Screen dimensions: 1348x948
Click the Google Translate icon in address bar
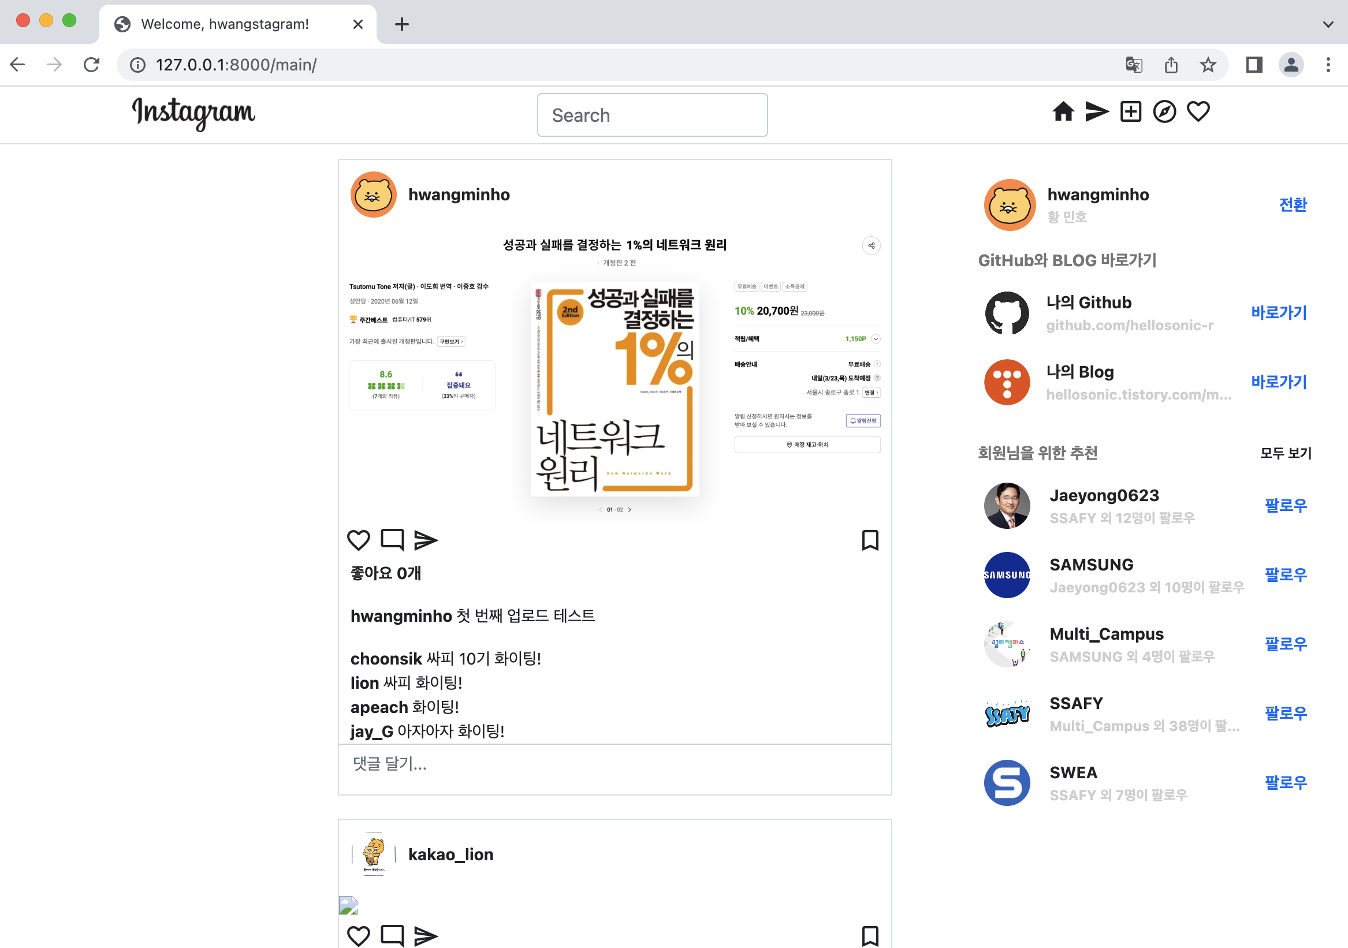[1134, 65]
